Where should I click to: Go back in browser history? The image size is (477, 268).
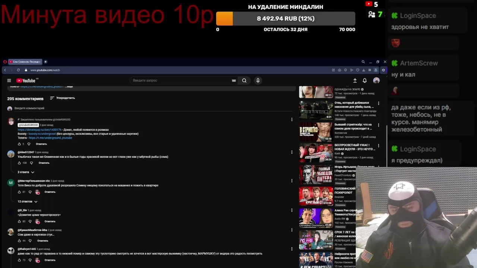pyautogui.click(x=5, y=70)
